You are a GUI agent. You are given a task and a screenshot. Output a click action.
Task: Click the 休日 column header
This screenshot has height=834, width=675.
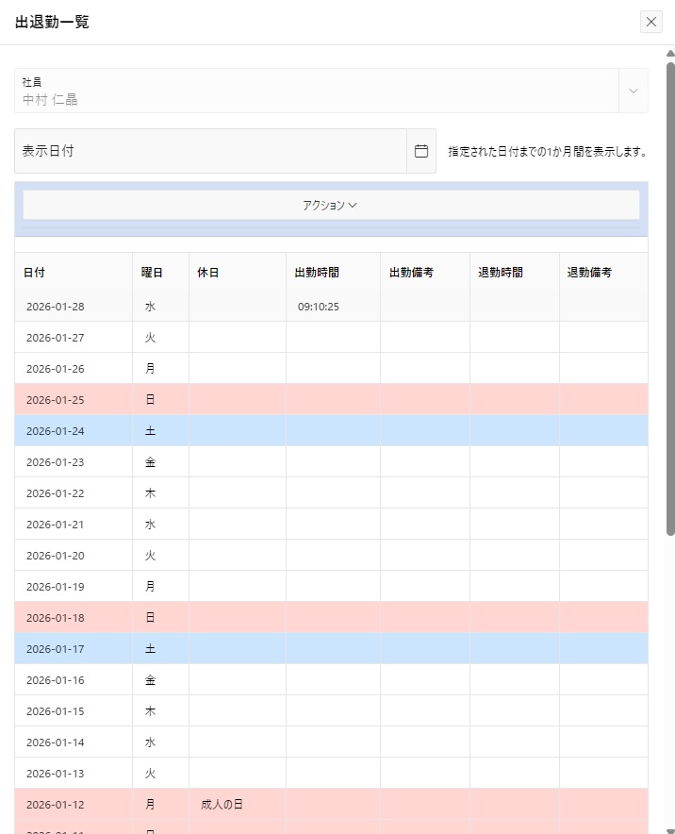[208, 273]
